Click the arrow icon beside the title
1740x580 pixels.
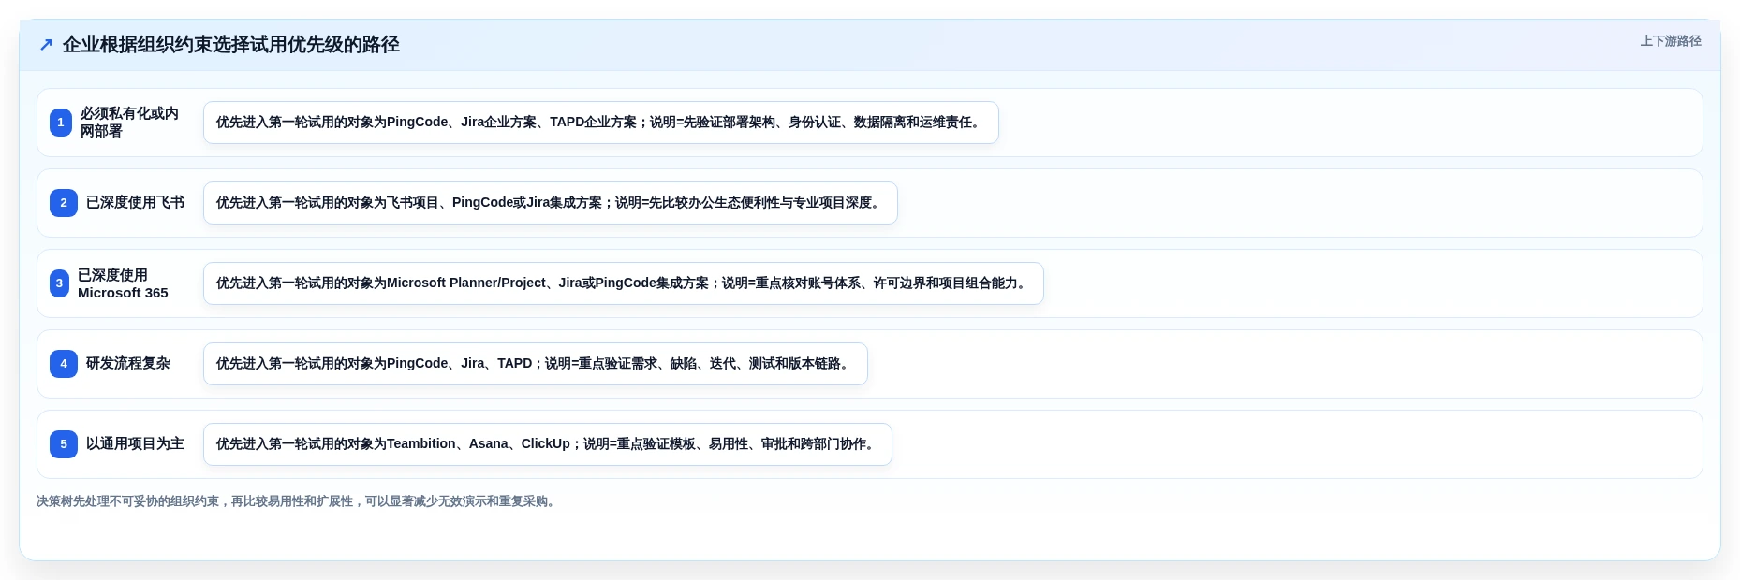tap(46, 45)
